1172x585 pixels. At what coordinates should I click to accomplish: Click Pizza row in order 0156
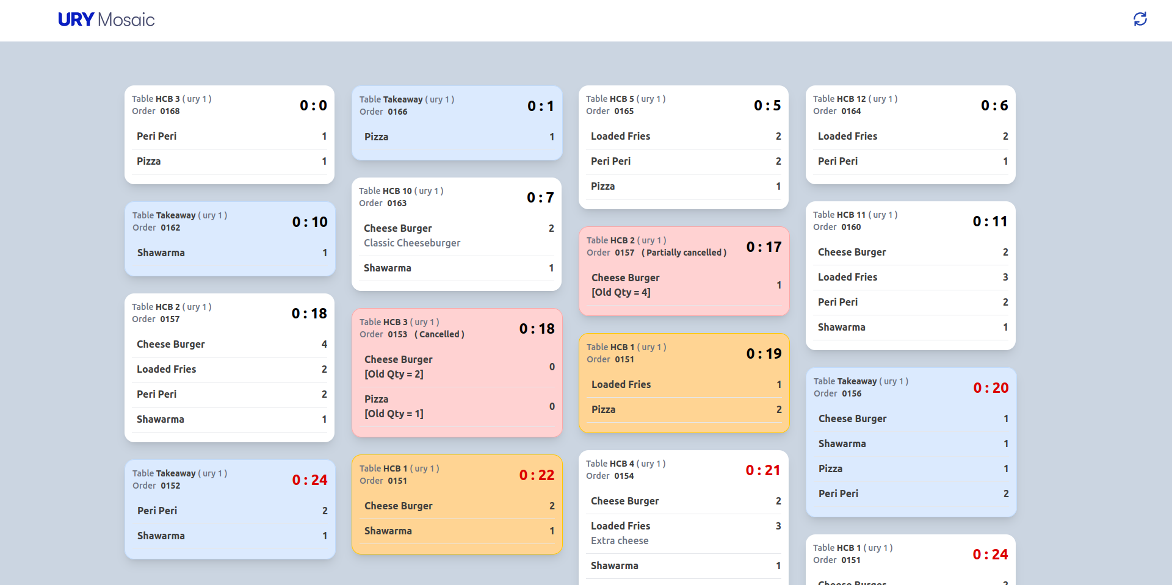[911, 468]
